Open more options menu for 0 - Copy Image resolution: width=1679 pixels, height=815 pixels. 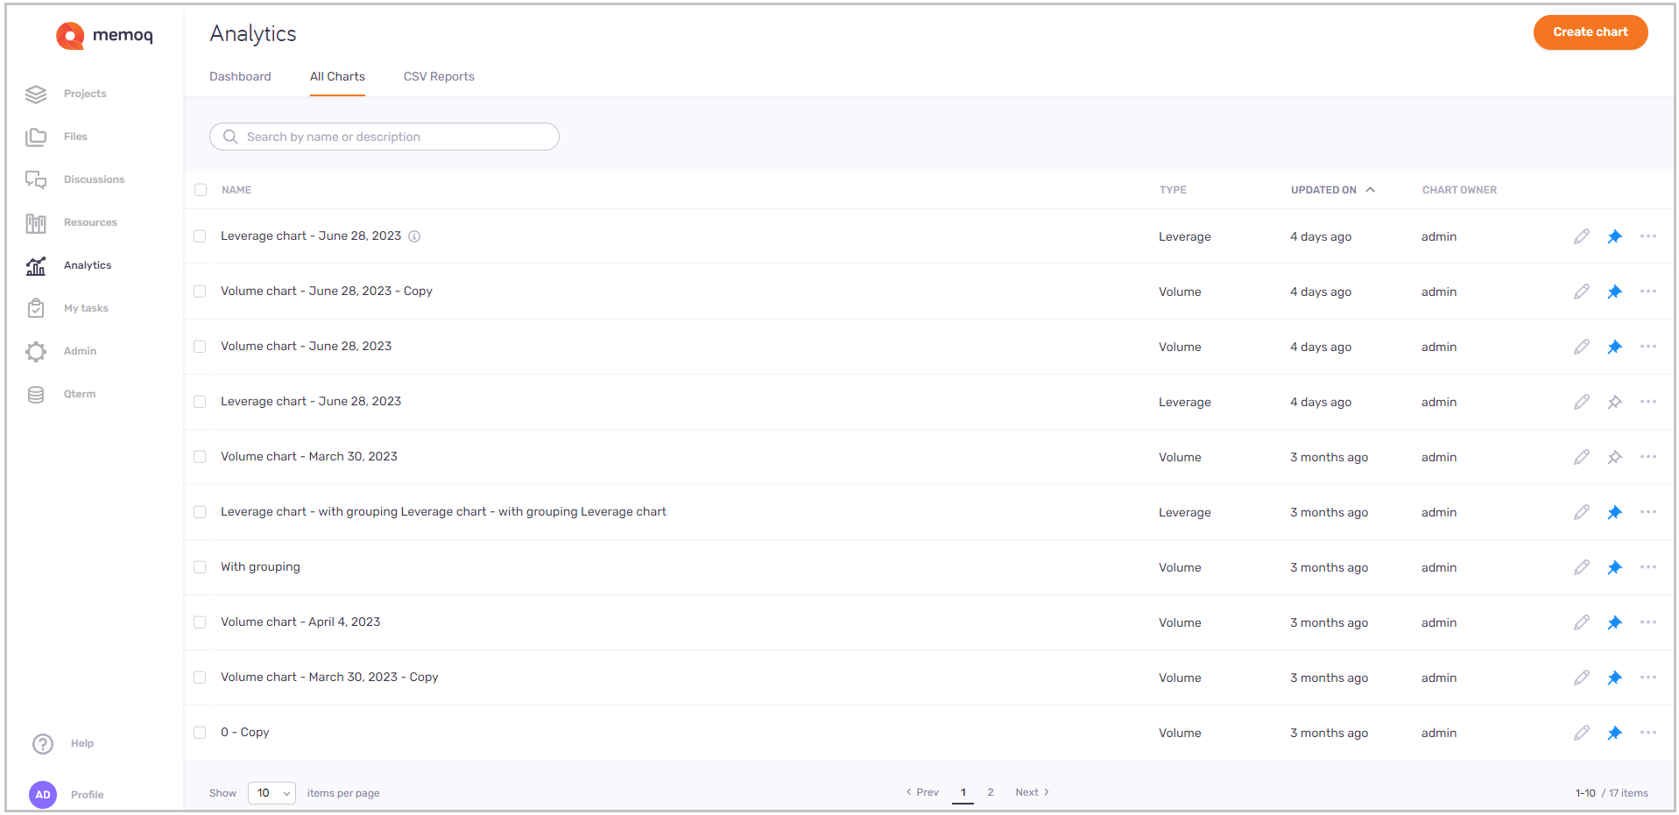pyautogui.click(x=1647, y=733)
